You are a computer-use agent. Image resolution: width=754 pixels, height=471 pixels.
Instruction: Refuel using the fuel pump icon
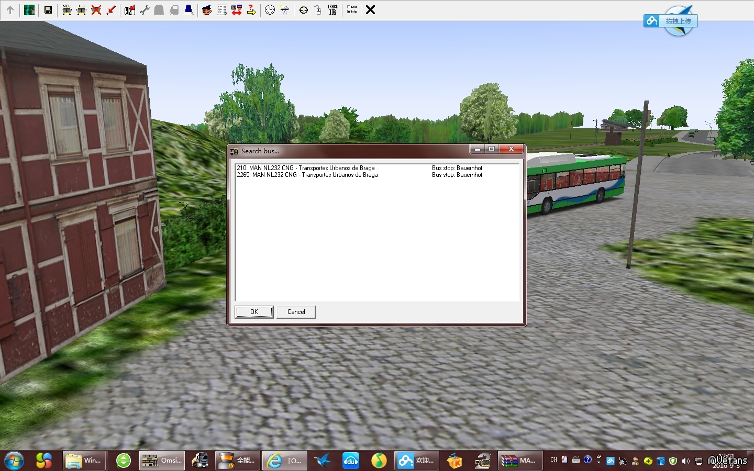[174, 10]
